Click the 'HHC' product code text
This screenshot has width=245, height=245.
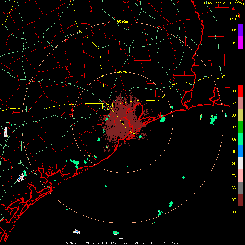(239, 16)
